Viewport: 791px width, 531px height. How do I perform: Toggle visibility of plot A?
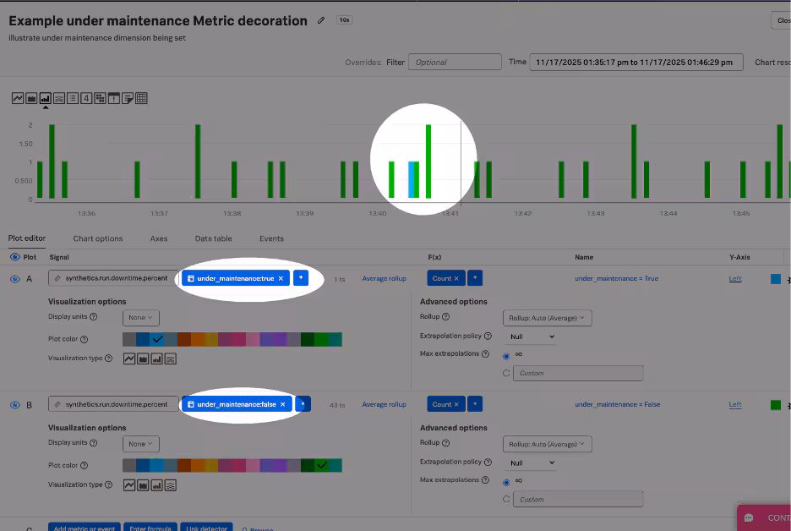(15, 278)
